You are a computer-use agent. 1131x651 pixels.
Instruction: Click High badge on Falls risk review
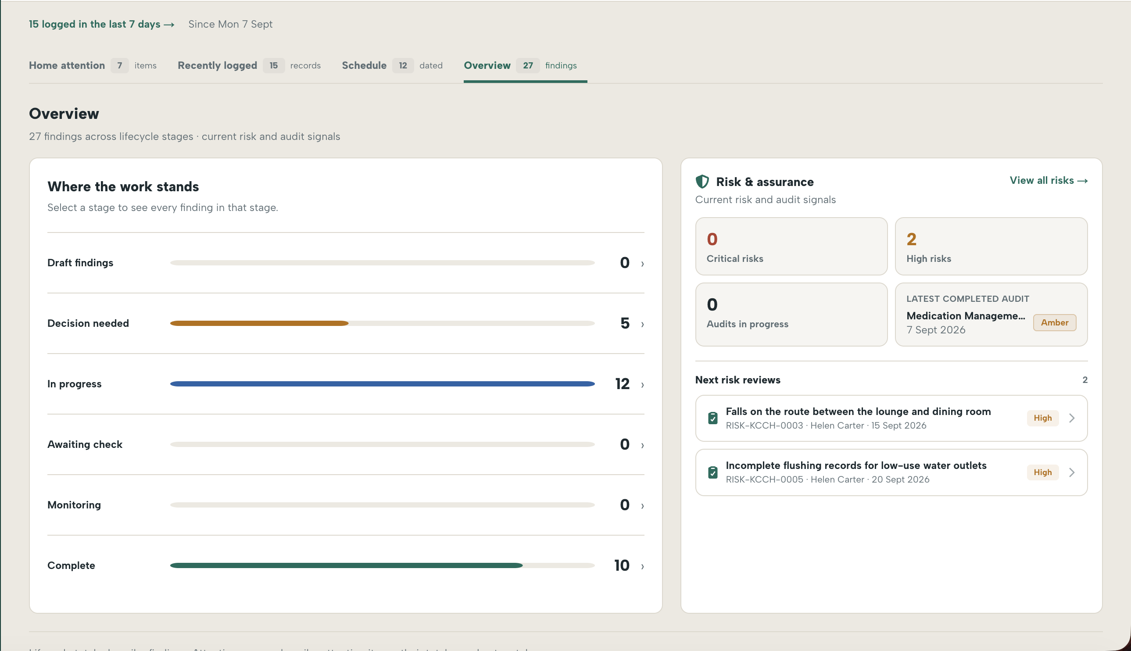click(1042, 418)
